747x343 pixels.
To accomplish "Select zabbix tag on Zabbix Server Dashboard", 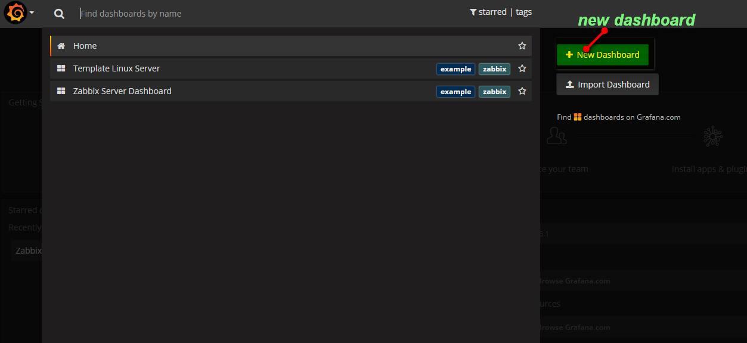I will tap(494, 92).
